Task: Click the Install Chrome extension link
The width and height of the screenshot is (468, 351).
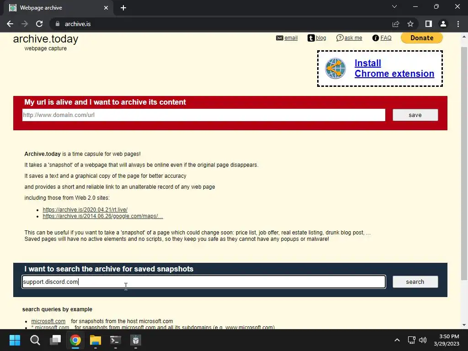Action: [x=394, y=69]
